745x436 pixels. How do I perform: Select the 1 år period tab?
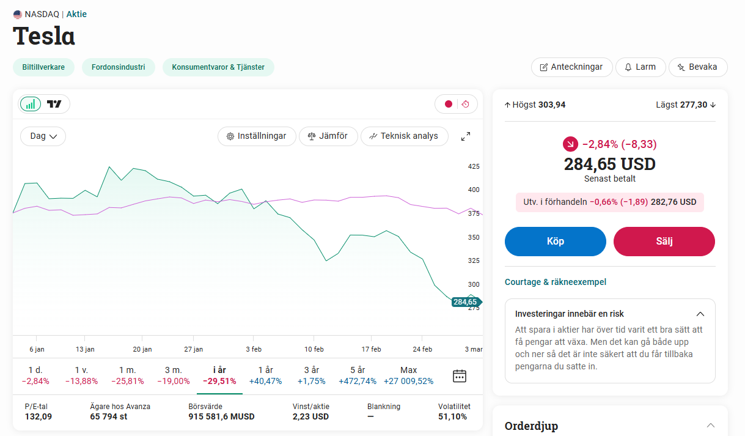(265, 375)
